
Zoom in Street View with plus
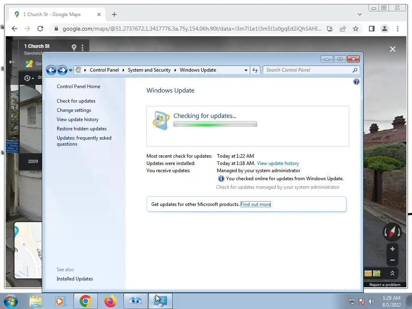pyautogui.click(x=392, y=249)
